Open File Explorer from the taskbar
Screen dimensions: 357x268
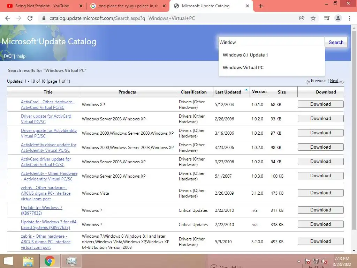(x=28, y=261)
